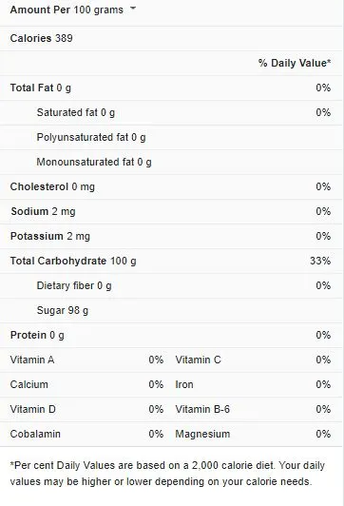Screen dimensions: 344x506
Task: Click the Magnesium label
Action: (202, 435)
